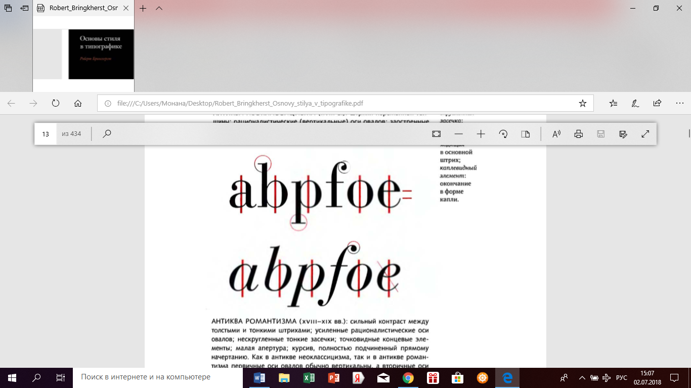This screenshot has height=388, width=691.
Task: Open the clock and calendar showing 15:07
Action: pos(647,377)
